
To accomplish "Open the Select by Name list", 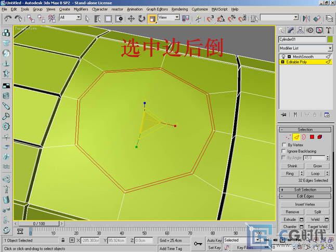I will [97, 19].
